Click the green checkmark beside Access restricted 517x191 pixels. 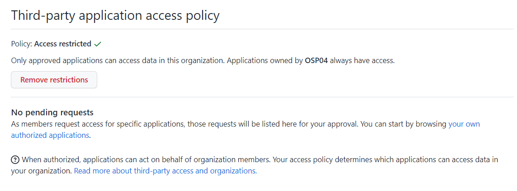tap(97, 44)
